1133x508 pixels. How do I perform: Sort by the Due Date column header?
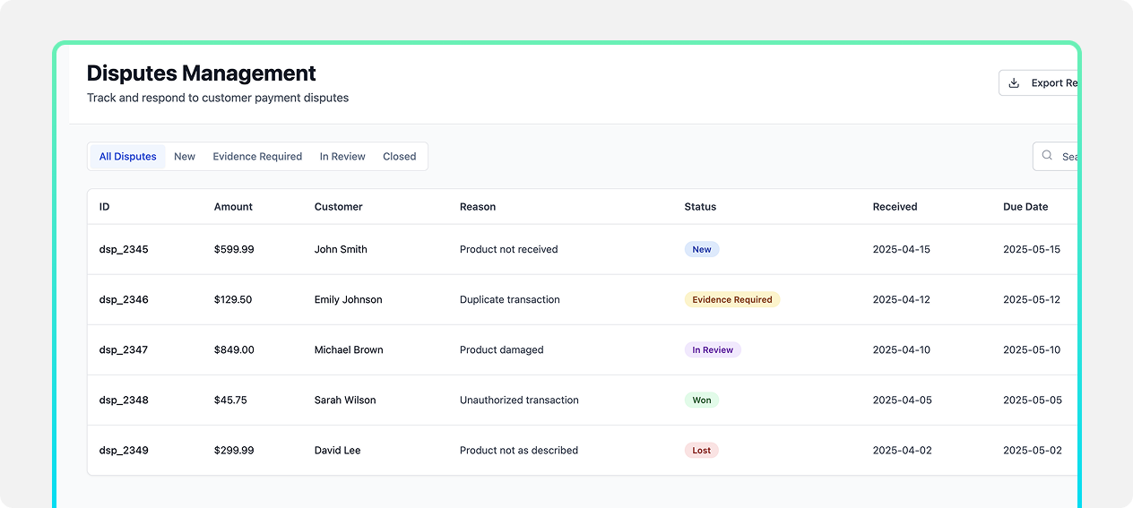click(x=1025, y=207)
